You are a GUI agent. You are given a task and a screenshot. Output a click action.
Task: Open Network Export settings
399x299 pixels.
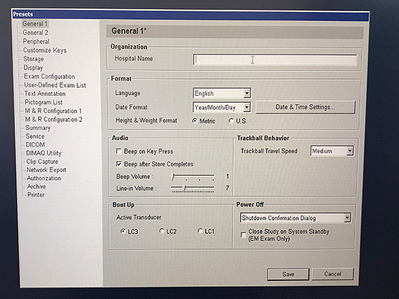[46, 169]
